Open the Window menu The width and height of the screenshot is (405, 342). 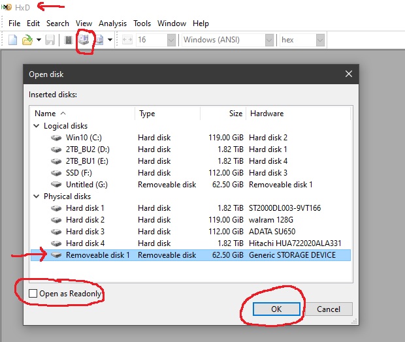pos(172,23)
